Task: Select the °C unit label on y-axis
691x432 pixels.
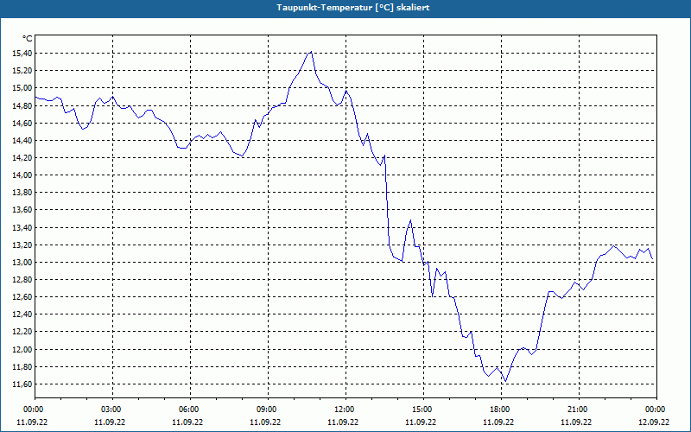Action: pos(27,39)
